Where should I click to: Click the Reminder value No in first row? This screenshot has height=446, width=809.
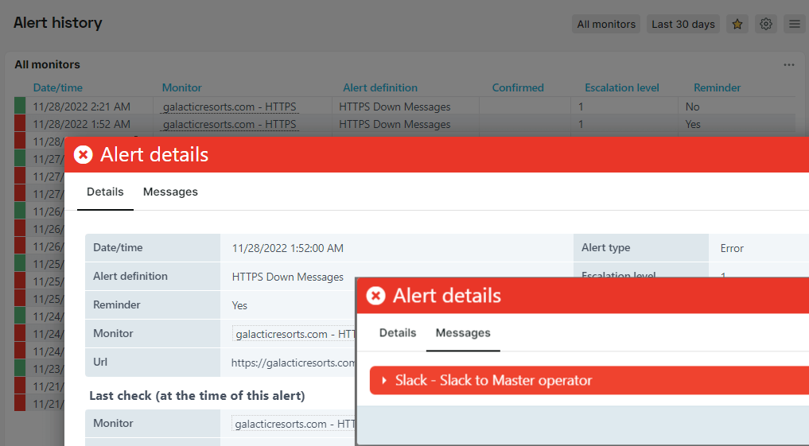[x=692, y=107]
